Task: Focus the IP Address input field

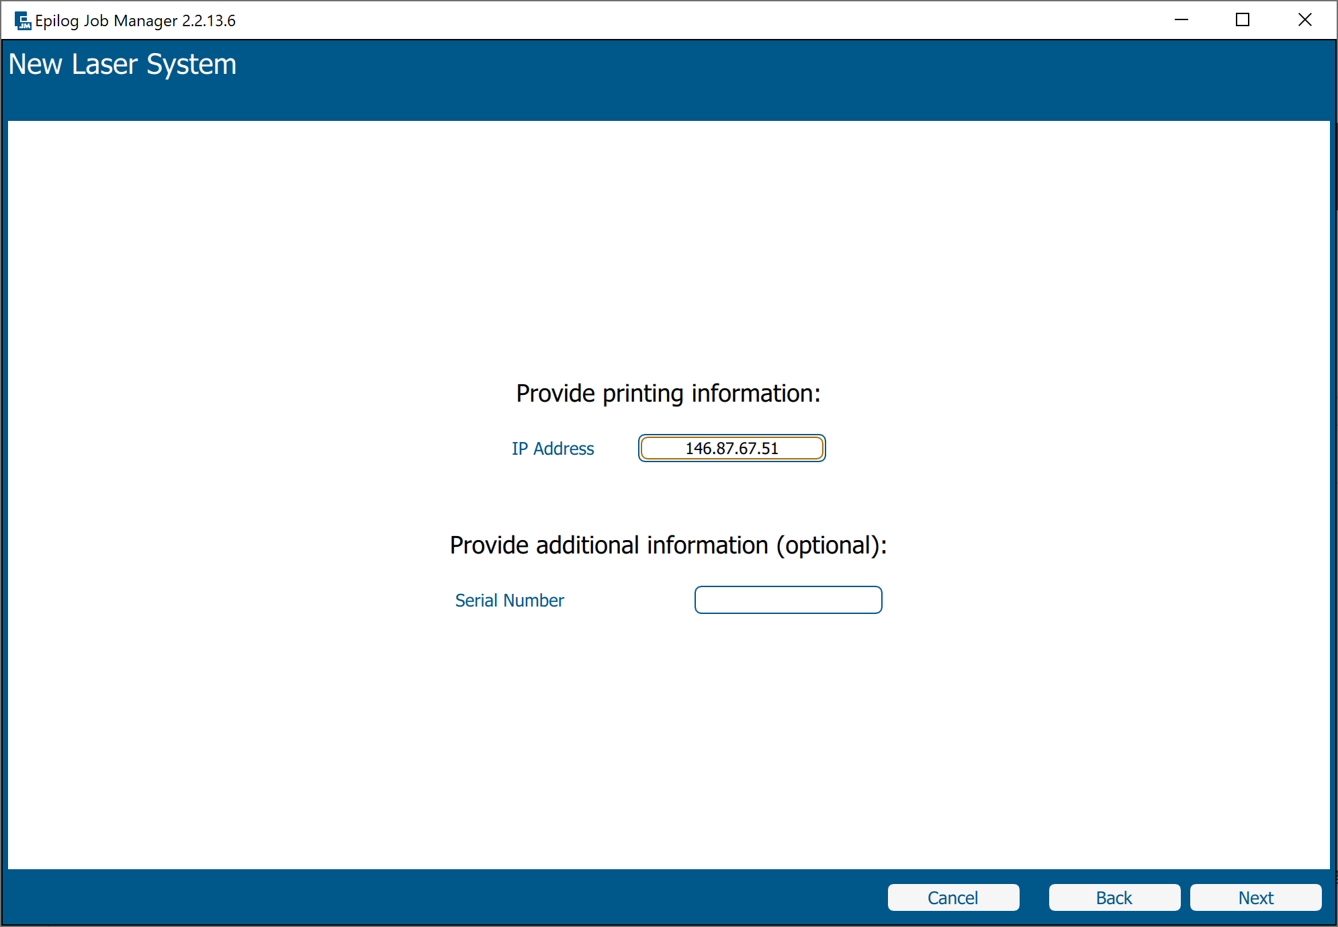Action: tap(731, 448)
